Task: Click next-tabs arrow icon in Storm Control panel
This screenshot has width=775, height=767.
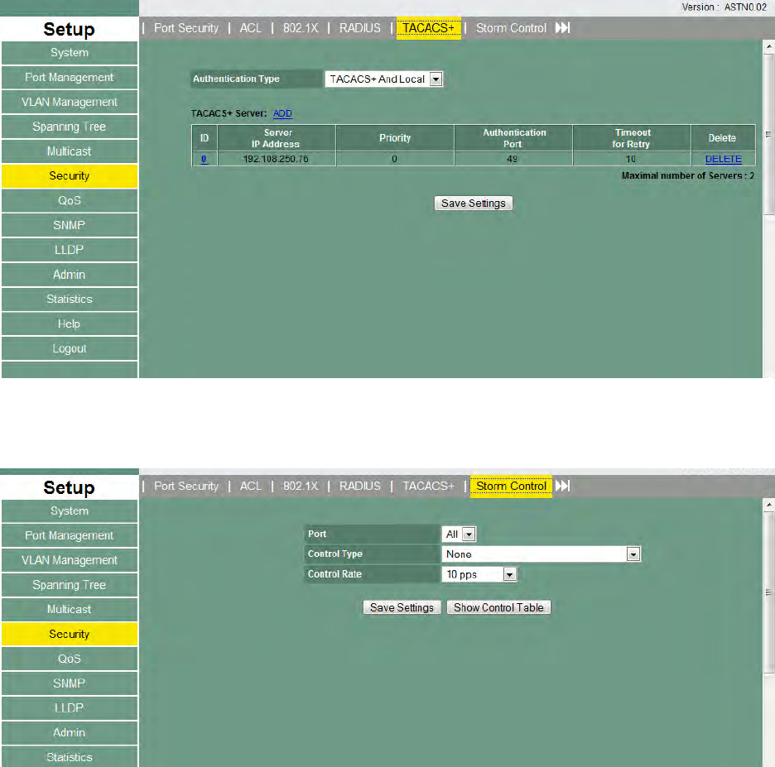Action: [562, 486]
